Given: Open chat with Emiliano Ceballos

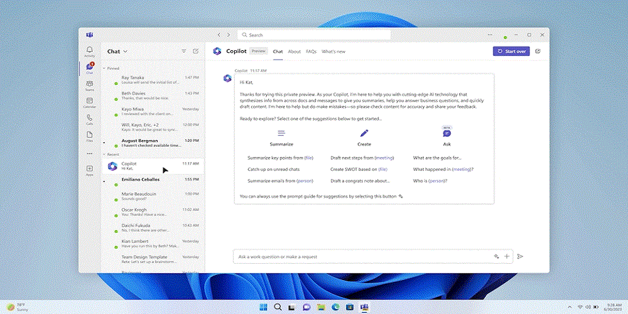Looking at the screenshot, I should [153, 182].
